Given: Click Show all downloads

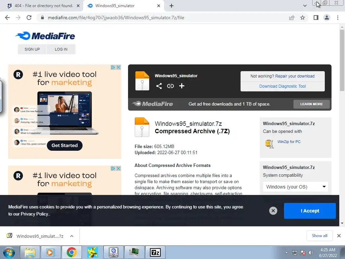Looking at the screenshot, I should [x=319, y=236].
